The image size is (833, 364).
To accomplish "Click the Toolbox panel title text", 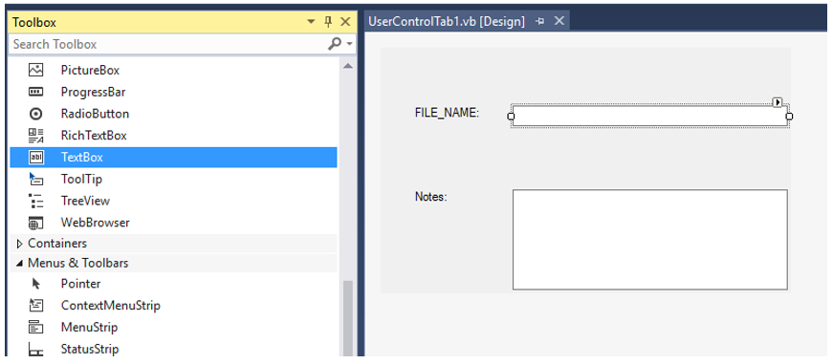I will tap(34, 22).
